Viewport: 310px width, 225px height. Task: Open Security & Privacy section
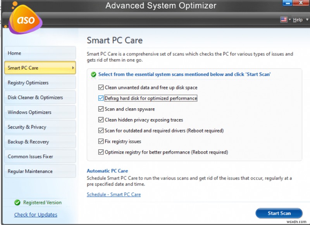(x=40, y=127)
